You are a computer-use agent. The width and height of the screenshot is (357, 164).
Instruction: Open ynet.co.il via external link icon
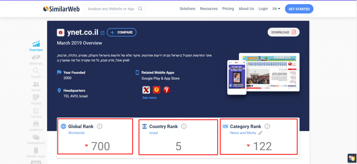pyautogui.click(x=102, y=33)
